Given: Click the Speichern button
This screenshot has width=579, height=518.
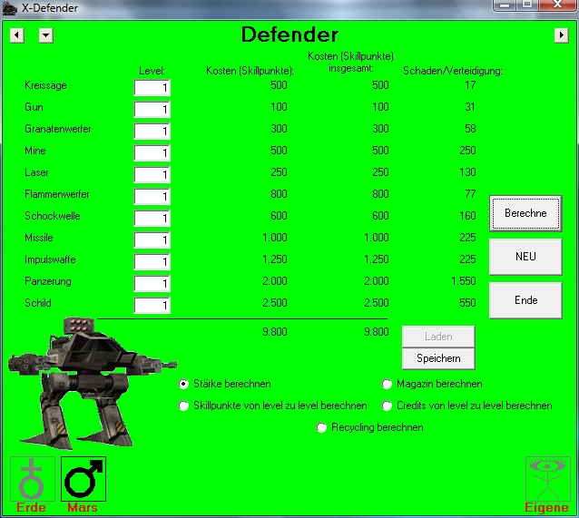Looking at the screenshot, I should click(x=438, y=358).
